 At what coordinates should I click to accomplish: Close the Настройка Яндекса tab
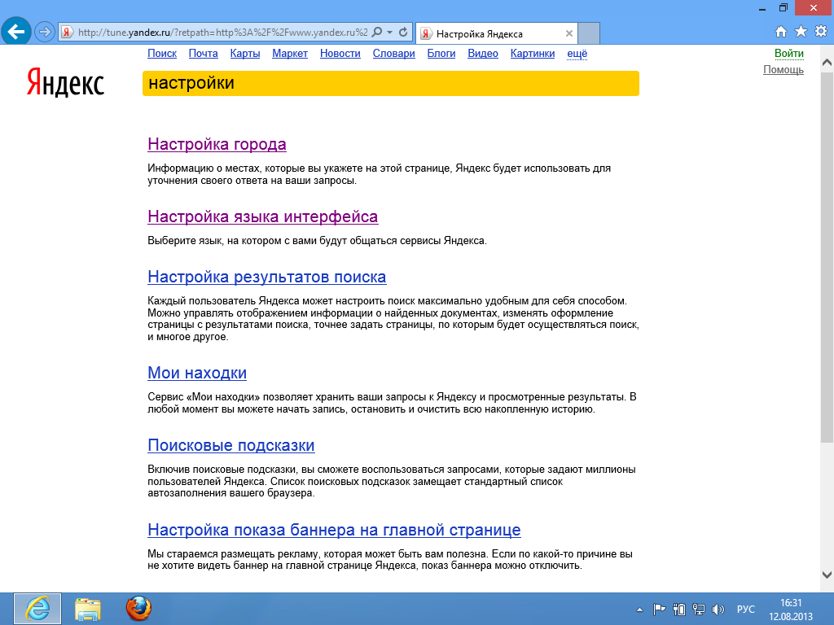(569, 33)
